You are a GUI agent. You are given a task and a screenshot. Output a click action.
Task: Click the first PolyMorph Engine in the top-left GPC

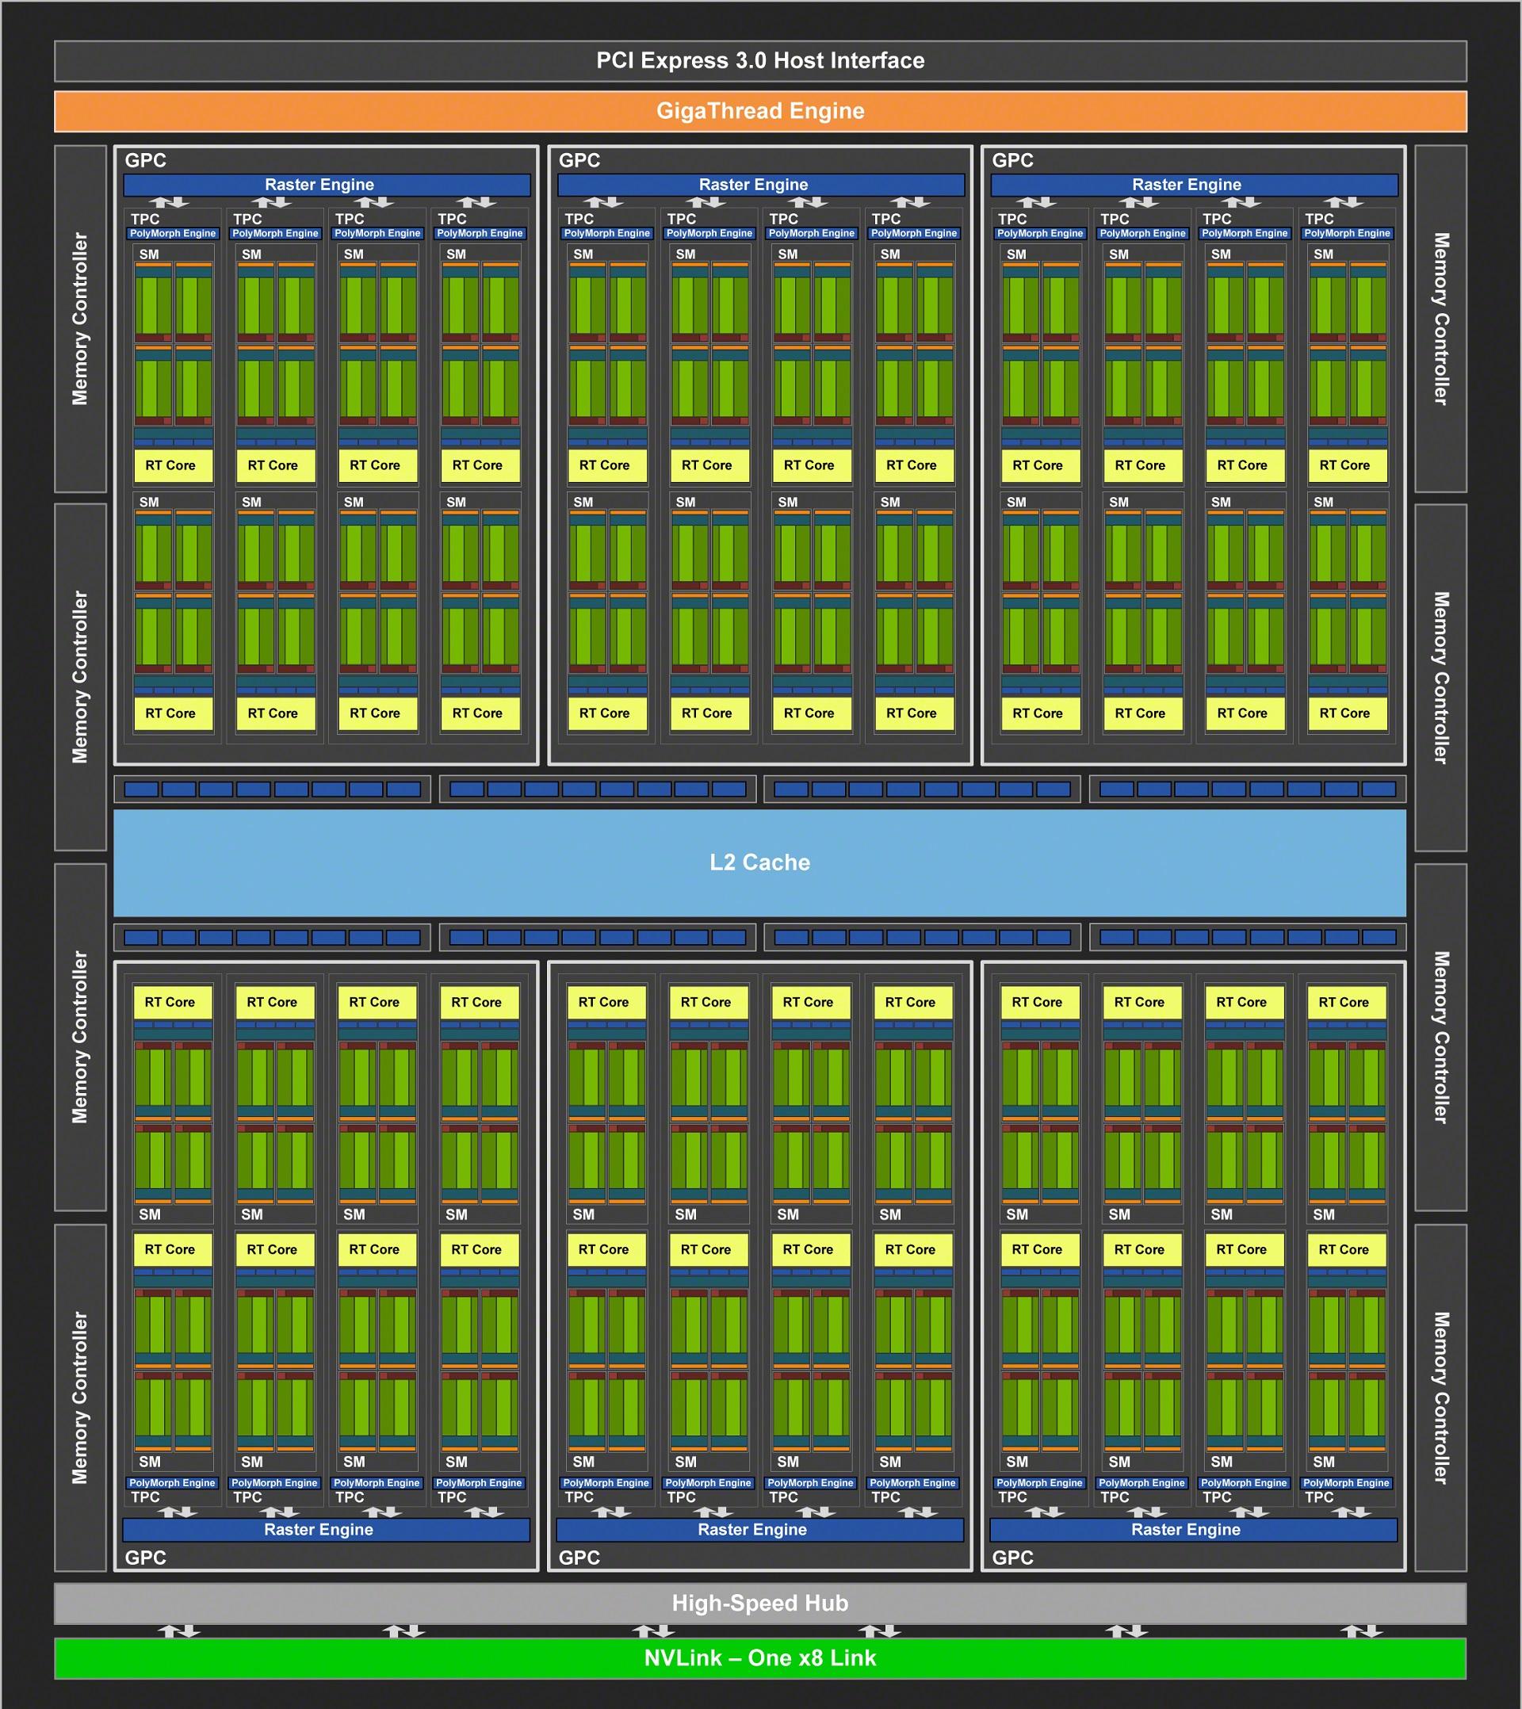(172, 233)
